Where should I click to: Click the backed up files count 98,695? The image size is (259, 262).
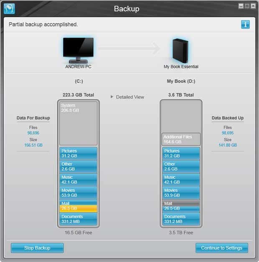point(228,133)
